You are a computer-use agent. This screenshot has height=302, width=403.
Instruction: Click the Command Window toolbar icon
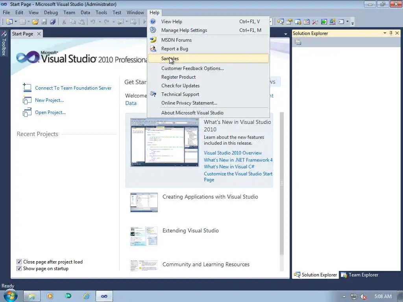point(341,22)
